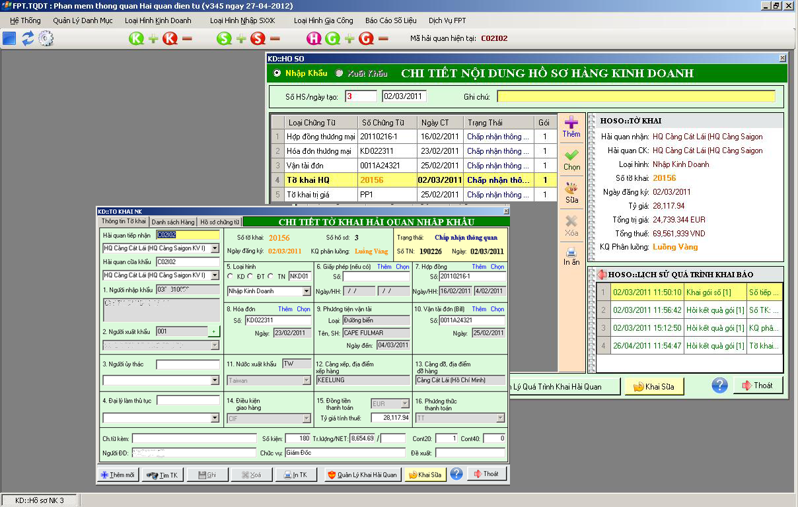This screenshot has height=507, width=798.
Task: Choose the ĐT radio option under Loại hình
Action: (249, 276)
